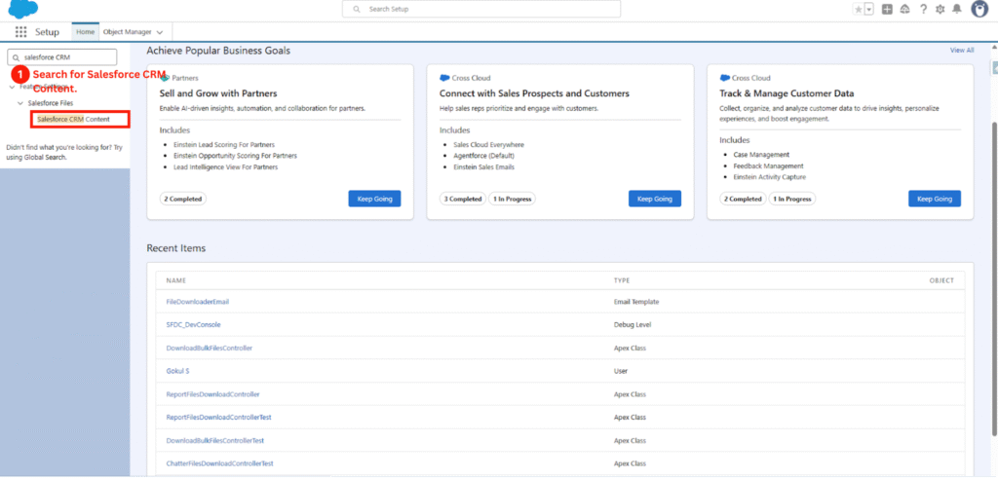Click the OBJECT column header
The height and width of the screenshot is (479, 998).
(941, 280)
